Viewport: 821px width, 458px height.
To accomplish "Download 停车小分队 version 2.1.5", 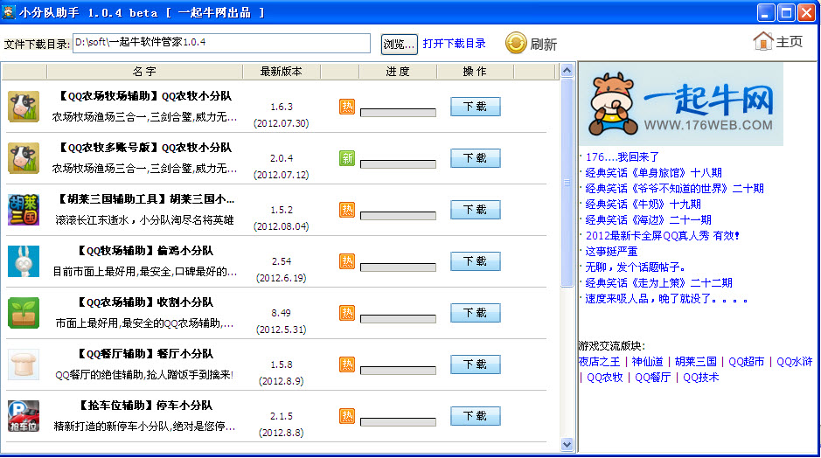I will 476,416.
